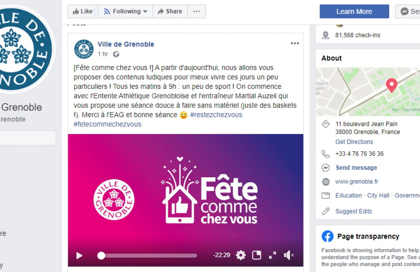Screen dimensions: 420x272
Task: Open post options three-dot menu
Action: [294, 43]
